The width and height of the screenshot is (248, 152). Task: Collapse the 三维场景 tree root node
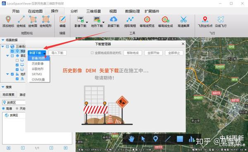(3, 47)
